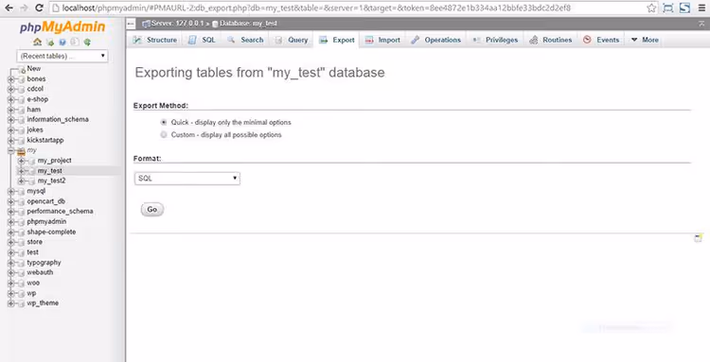Open the Format SQL dropdown
710x362 pixels.
tap(187, 179)
